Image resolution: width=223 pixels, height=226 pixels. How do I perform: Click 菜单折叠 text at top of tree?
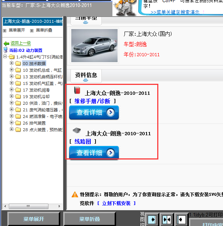pos(44,30)
